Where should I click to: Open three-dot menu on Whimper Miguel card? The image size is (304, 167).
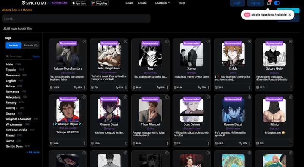(x=84, y=143)
